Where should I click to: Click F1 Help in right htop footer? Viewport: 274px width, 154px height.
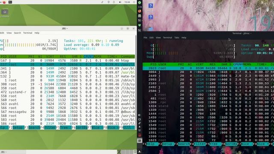[x=150, y=144]
